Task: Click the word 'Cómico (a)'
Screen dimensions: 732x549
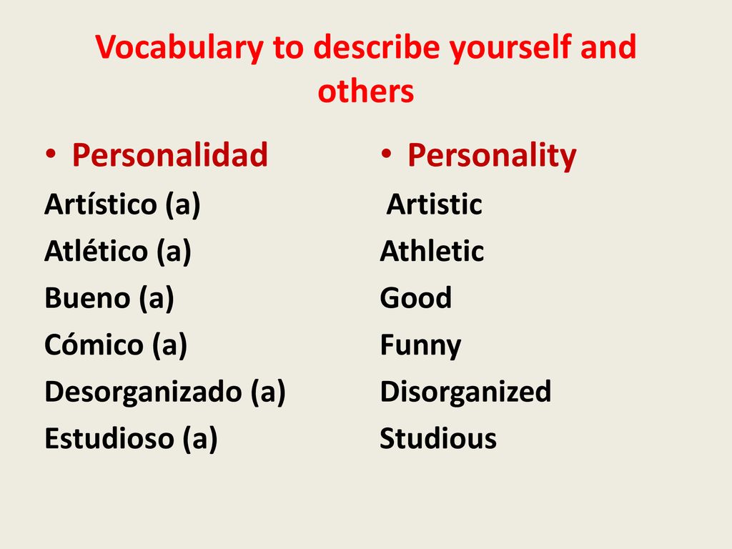Action: point(116,345)
